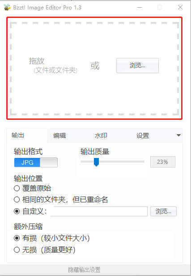This screenshot has height=276, width=191.
Task: Click the custom output path input field
Action: (99, 211)
